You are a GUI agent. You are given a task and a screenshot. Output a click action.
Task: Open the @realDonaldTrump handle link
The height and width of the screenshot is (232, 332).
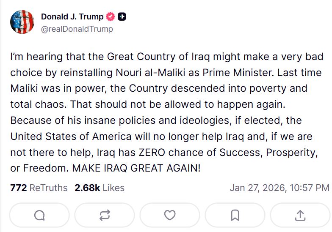click(77, 29)
